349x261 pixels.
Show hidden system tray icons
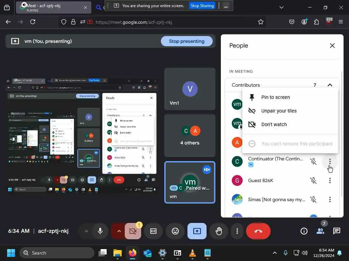click(275, 253)
